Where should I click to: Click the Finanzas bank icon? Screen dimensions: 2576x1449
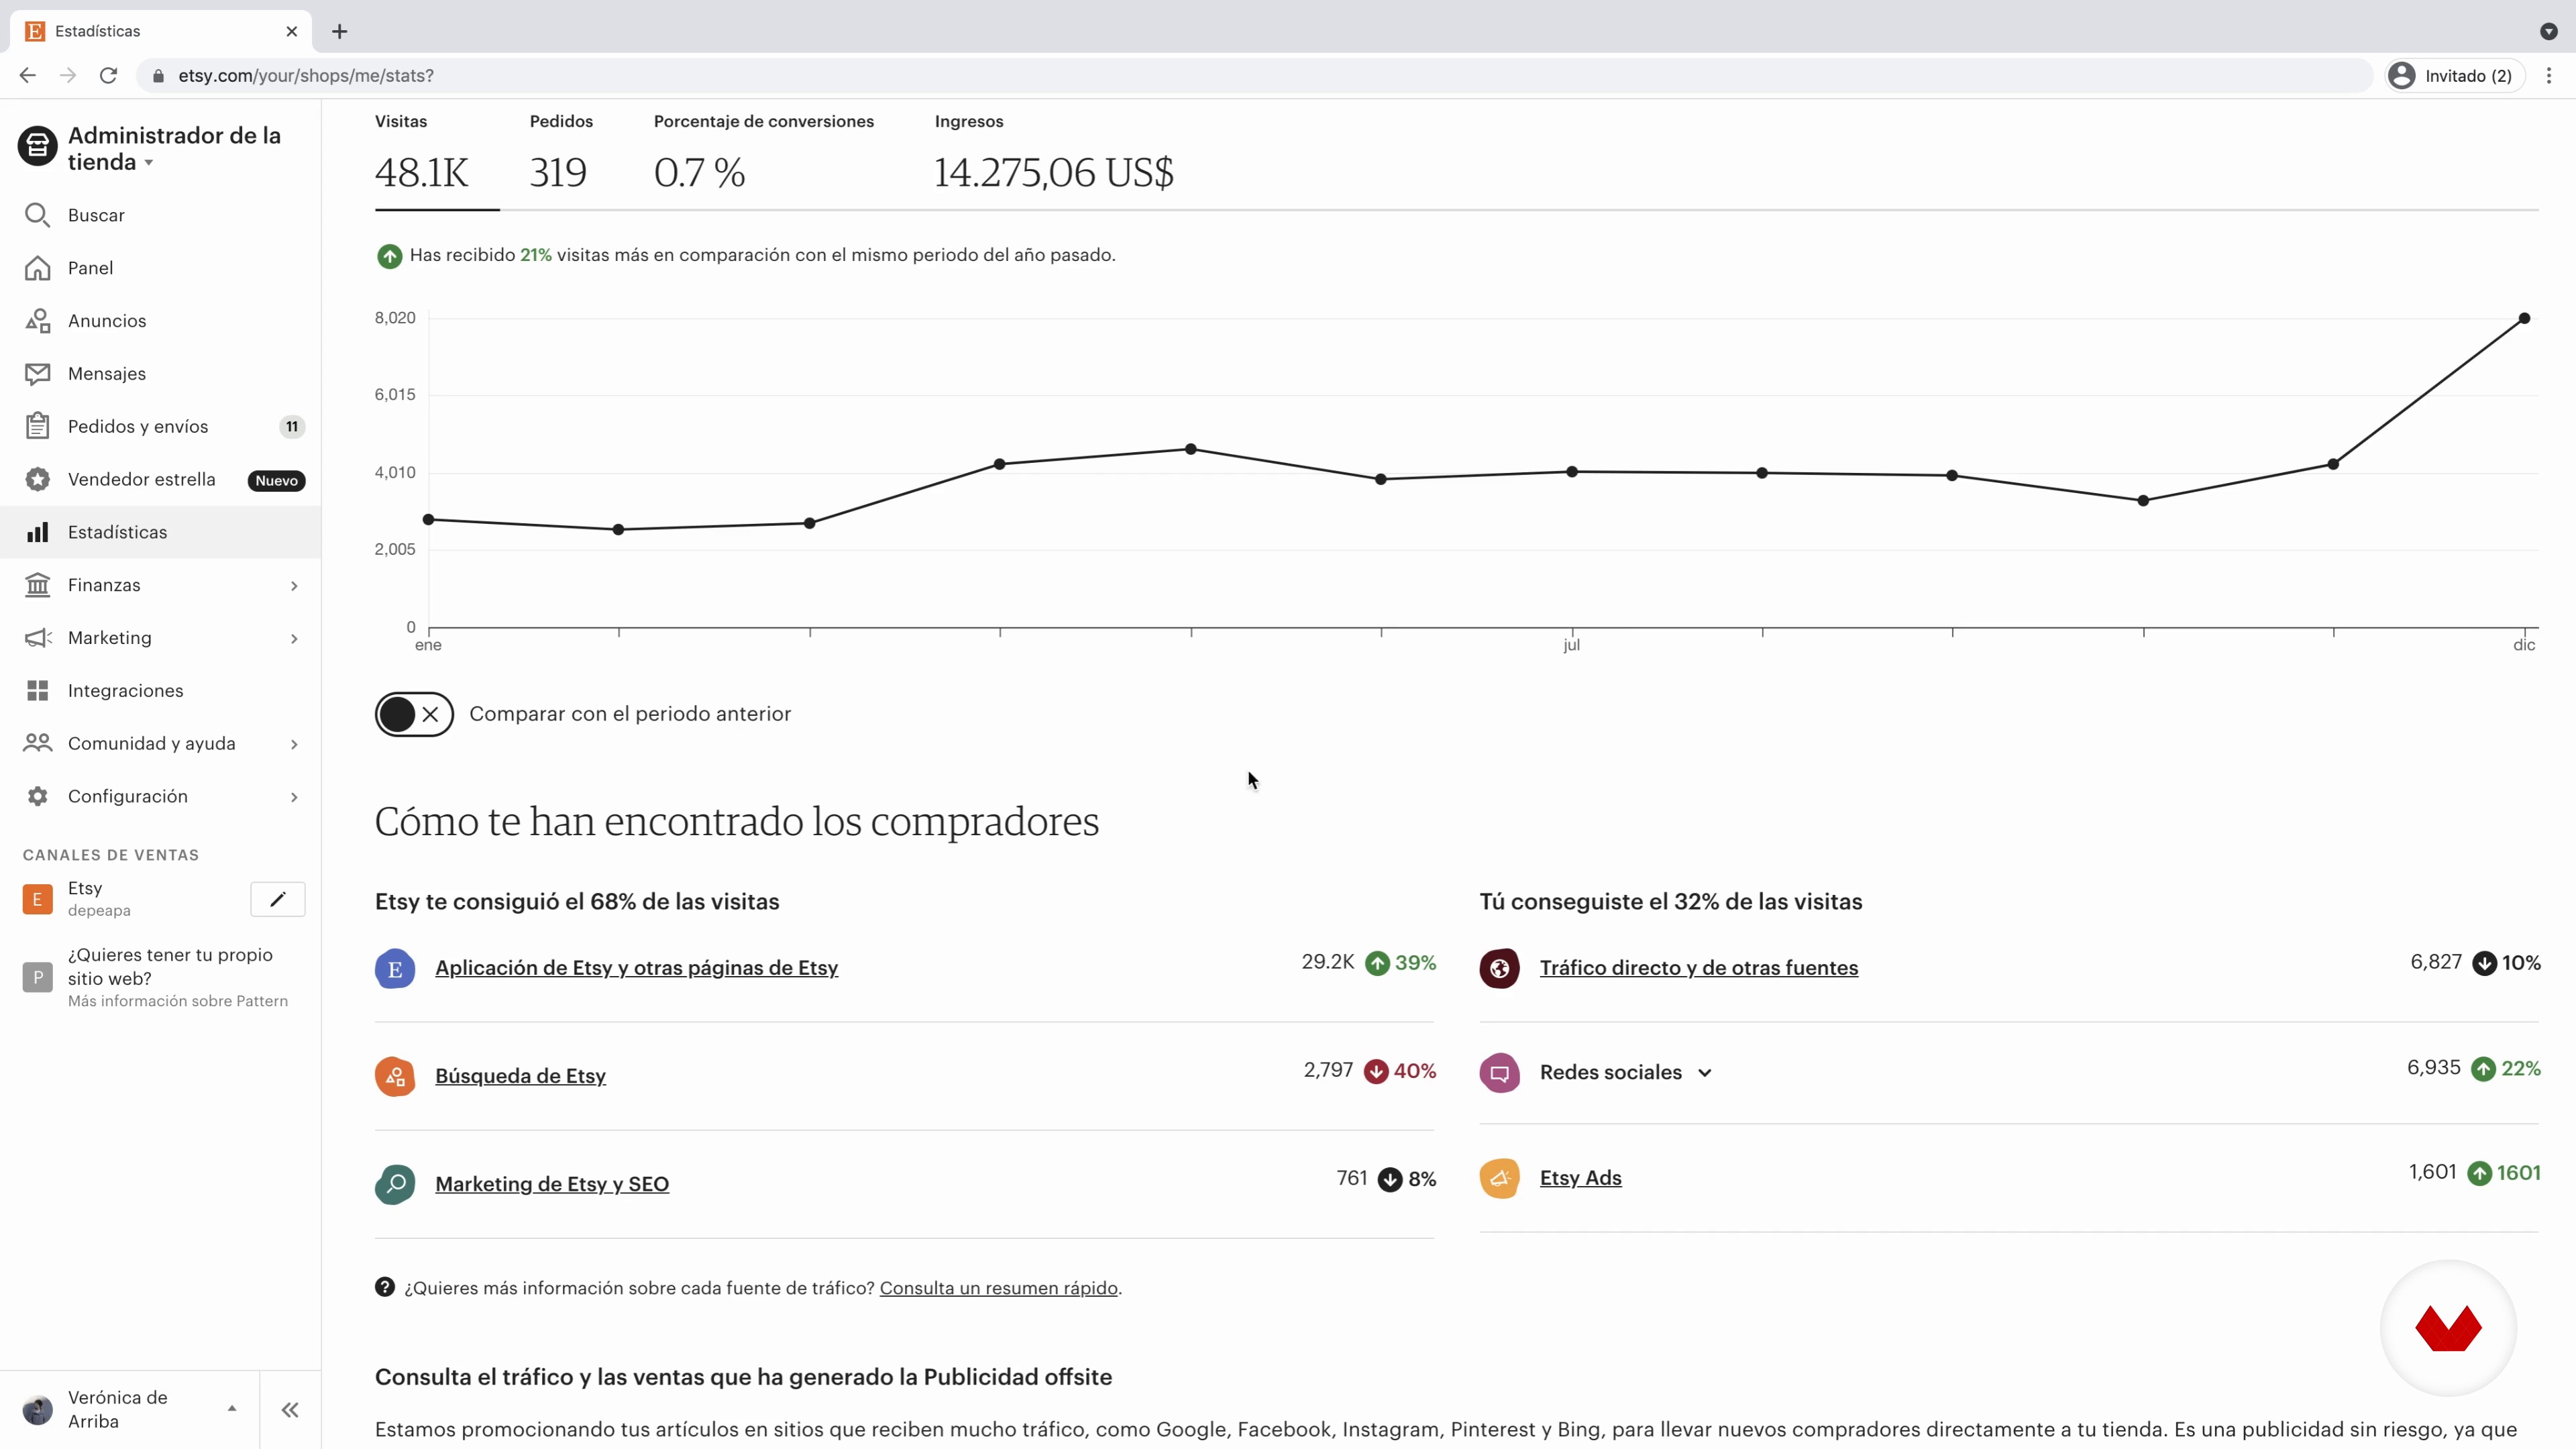(x=37, y=585)
